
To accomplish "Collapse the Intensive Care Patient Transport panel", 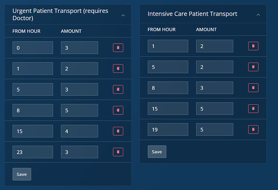I will click(x=258, y=15).
